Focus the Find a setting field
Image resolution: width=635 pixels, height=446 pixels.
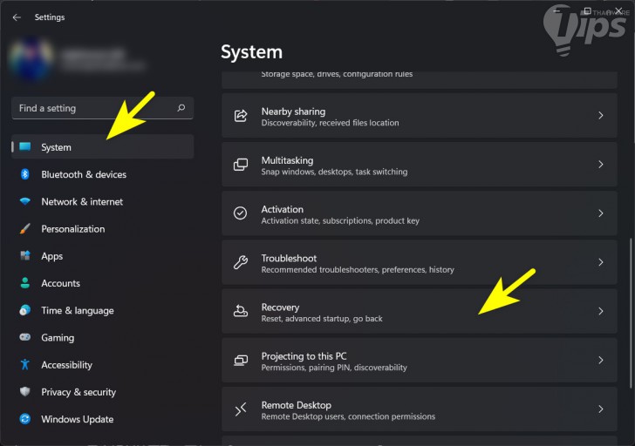[102, 108]
